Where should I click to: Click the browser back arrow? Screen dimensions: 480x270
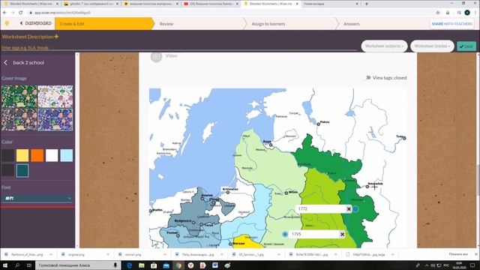4,13
